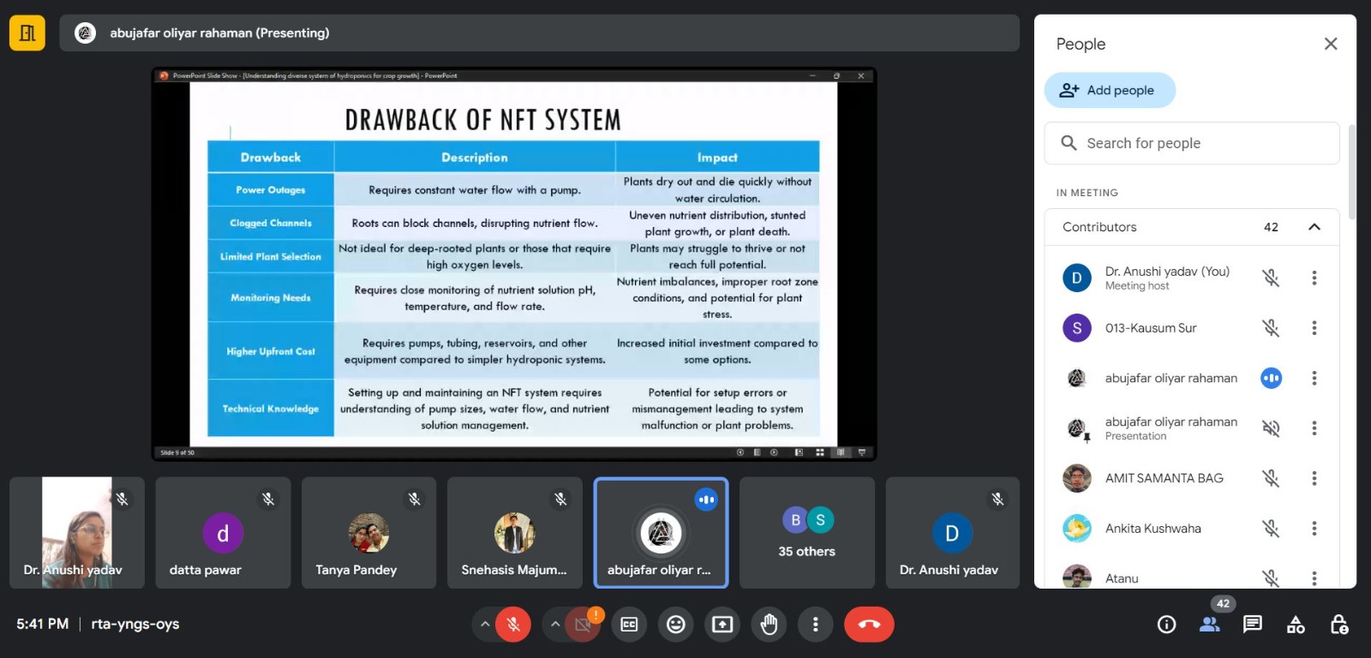Open the activities icon
The width and height of the screenshot is (1371, 658).
(1296, 625)
